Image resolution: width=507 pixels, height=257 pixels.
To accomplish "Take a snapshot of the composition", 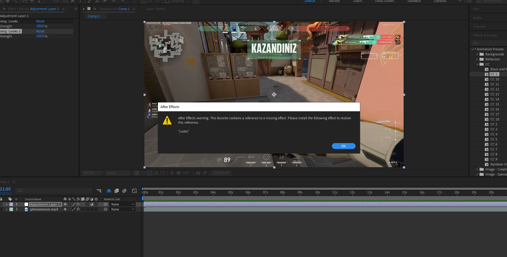I will click(x=198, y=173).
